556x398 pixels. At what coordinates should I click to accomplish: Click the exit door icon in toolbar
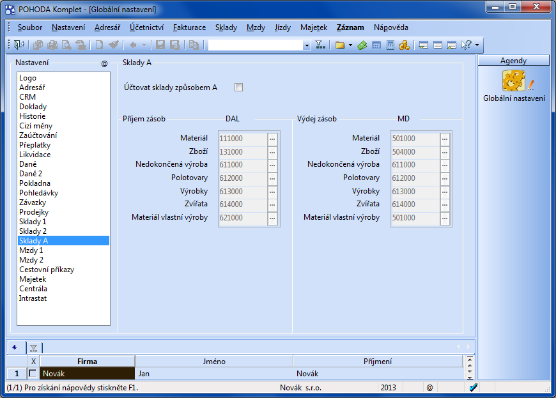point(19,45)
